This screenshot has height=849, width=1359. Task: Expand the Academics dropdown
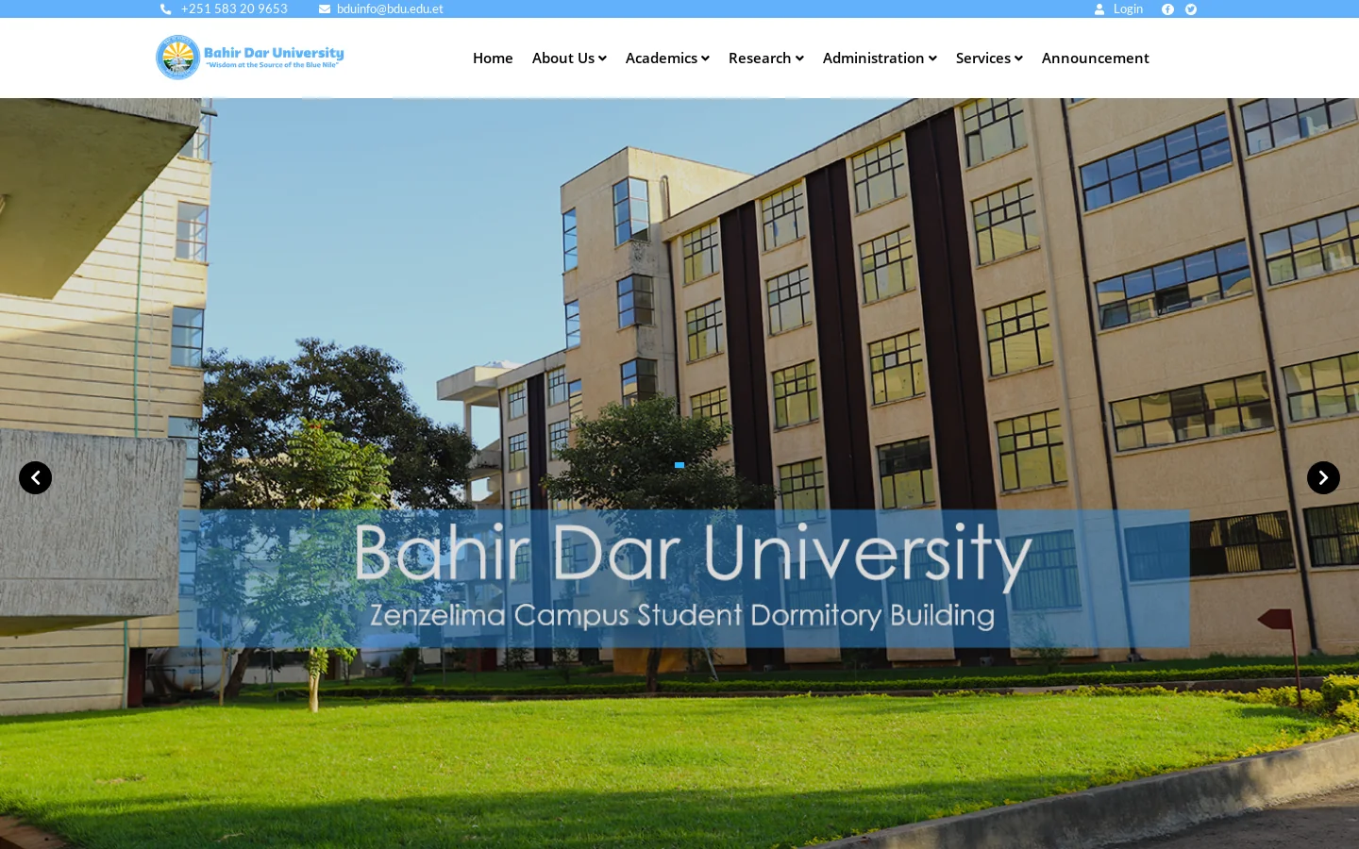(x=667, y=58)
